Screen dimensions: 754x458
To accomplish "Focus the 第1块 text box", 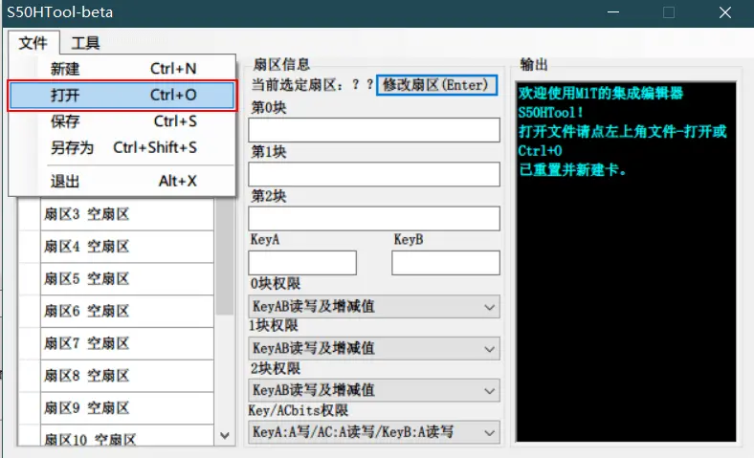I will point(374,174).
